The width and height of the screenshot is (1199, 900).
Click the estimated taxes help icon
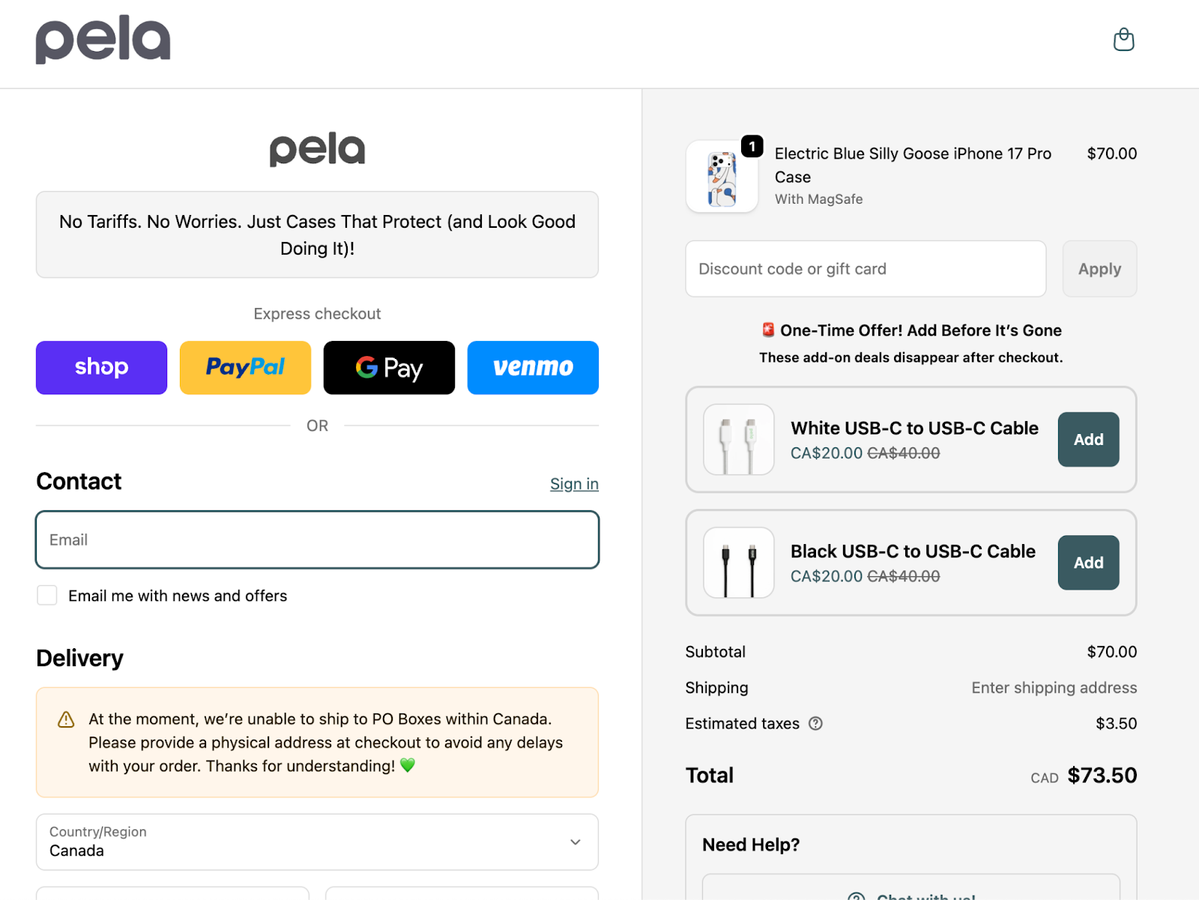point(816,723)
